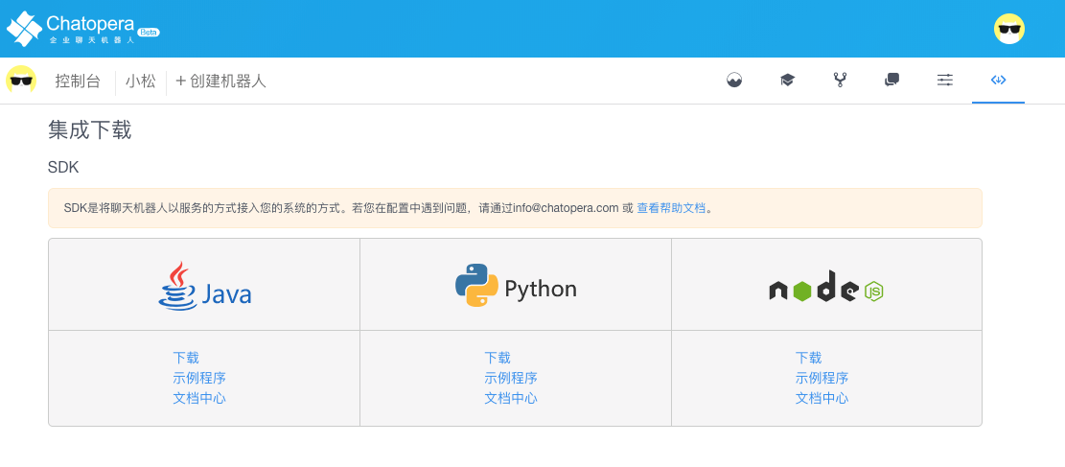Open 示例程序 under Node.js
The image size is (1065, 467).
(822, 378)
